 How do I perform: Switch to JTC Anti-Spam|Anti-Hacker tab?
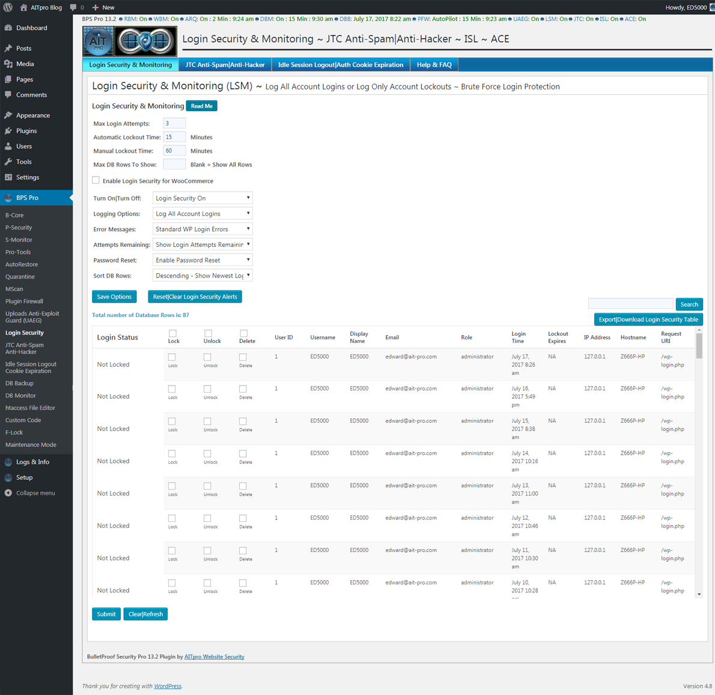point(225,65)
